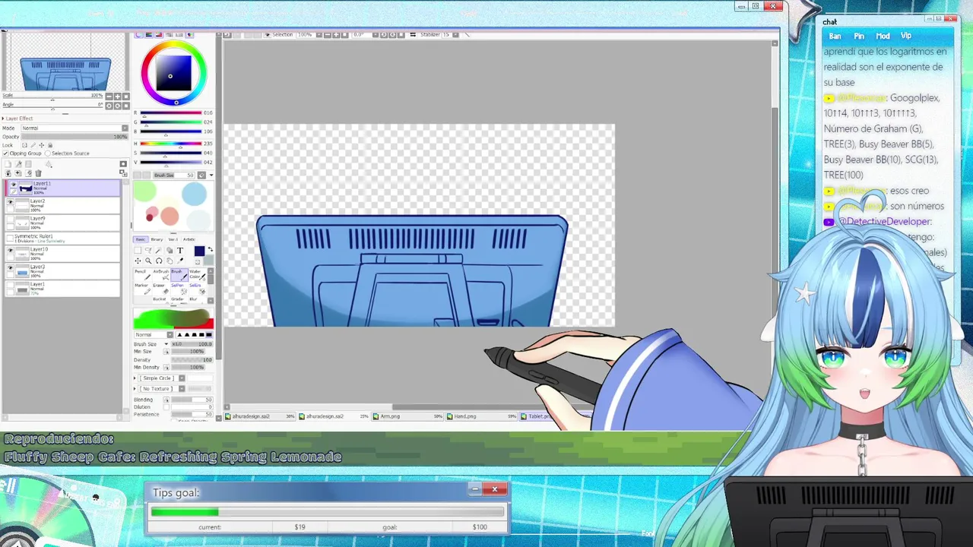Swap foreground and background colors
This screenshot has width=973, height=547.
pos(211,249)
